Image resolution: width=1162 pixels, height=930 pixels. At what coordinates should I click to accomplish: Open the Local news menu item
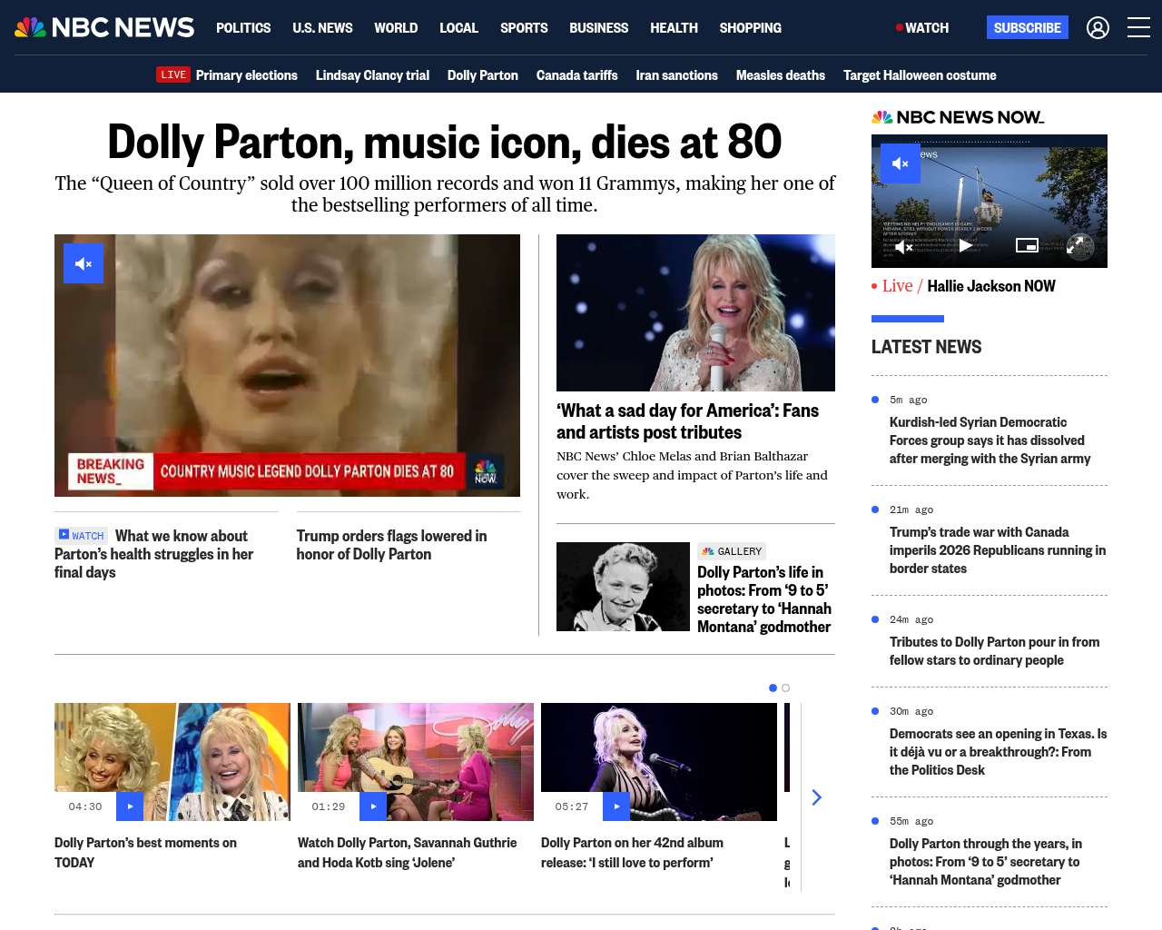(x=458, y=28)
